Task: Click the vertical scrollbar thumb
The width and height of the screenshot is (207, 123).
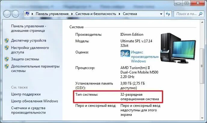Action: [202, 66]
